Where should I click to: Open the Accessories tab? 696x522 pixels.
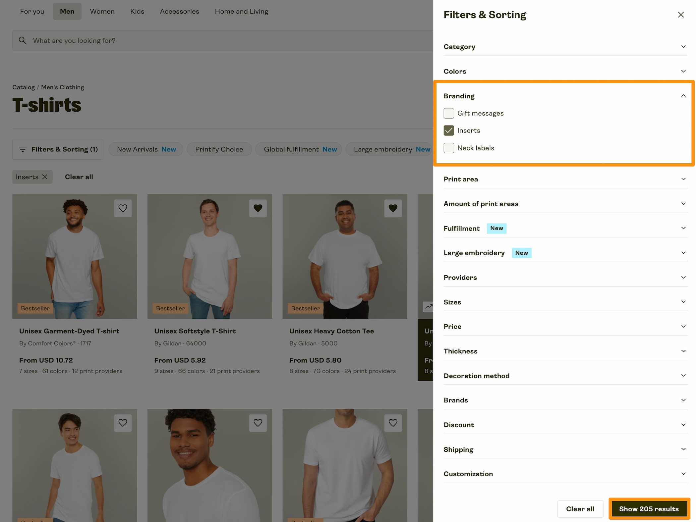180,11
